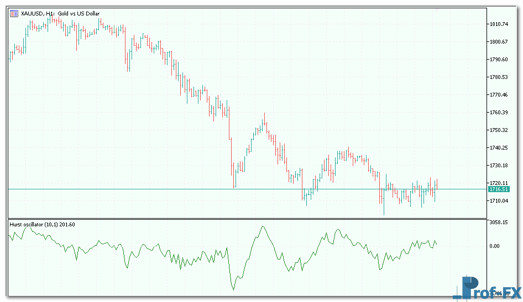Click the 1740.25 price axis value
The height and width of the screenshot is (302, 523).
498,148
